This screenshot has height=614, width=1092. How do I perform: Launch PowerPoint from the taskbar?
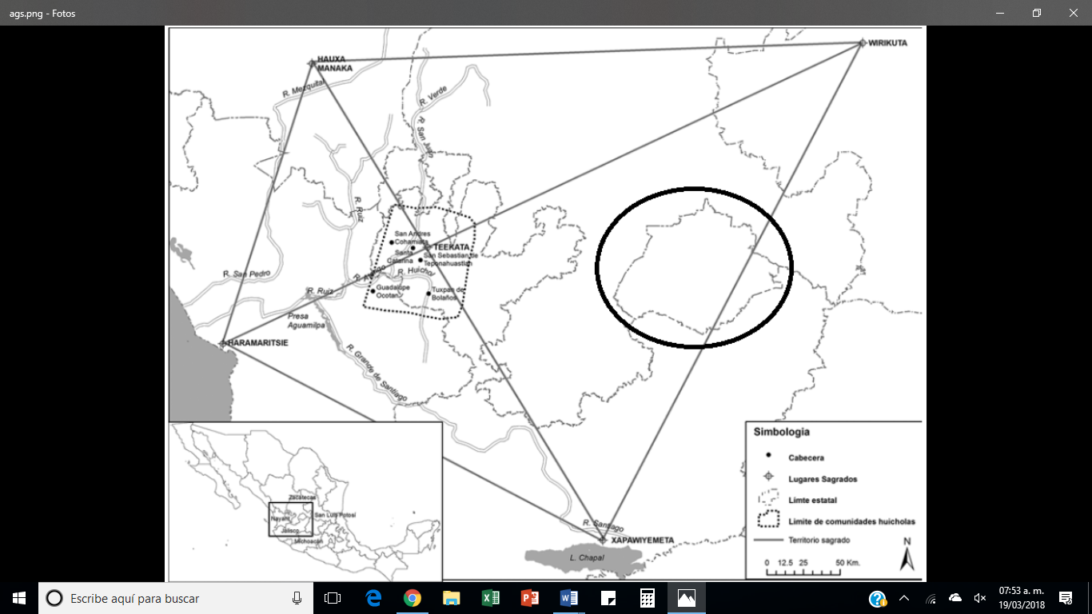528,598
